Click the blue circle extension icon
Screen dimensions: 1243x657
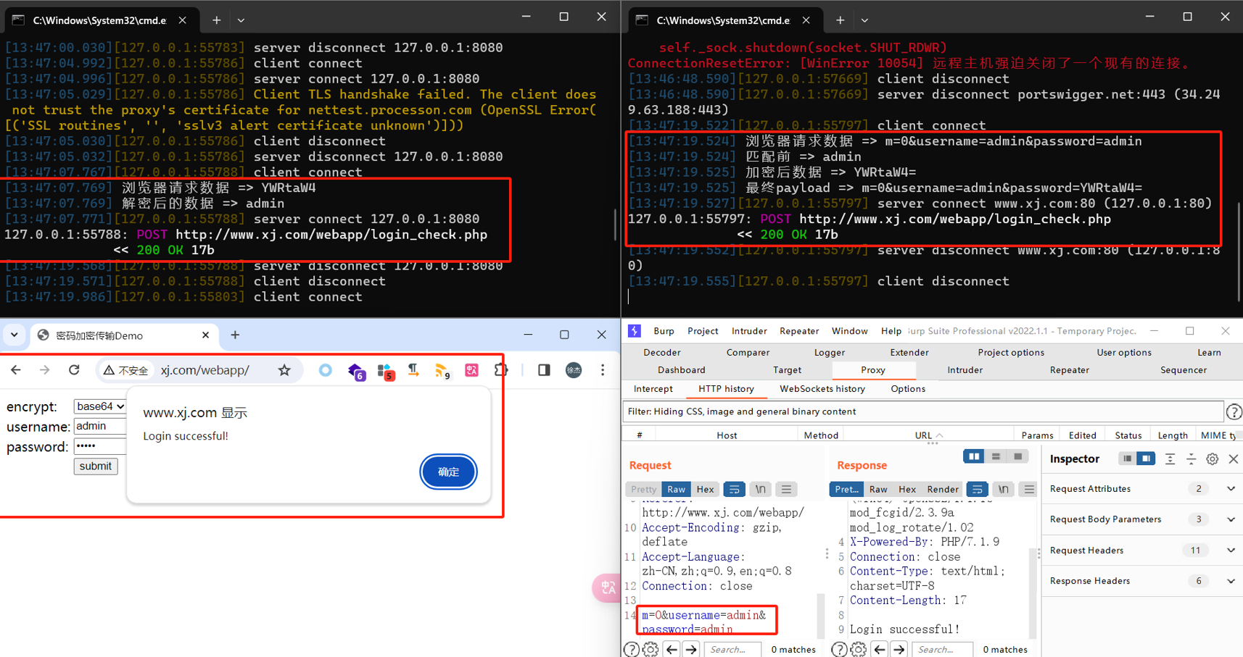pyautogui.click(x=326, y=370)
